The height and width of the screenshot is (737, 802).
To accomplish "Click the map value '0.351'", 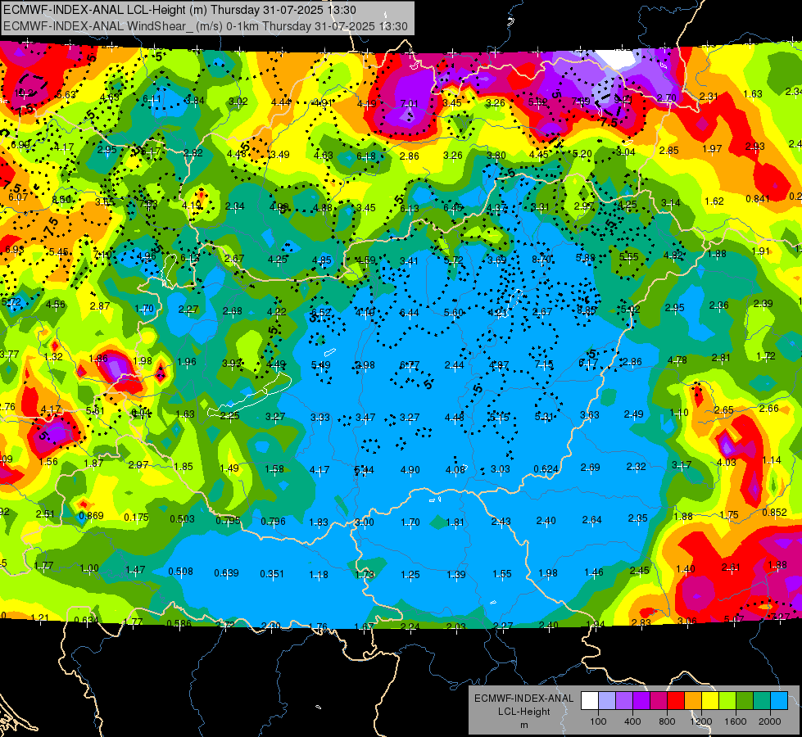I will click(x=272, y=574).
